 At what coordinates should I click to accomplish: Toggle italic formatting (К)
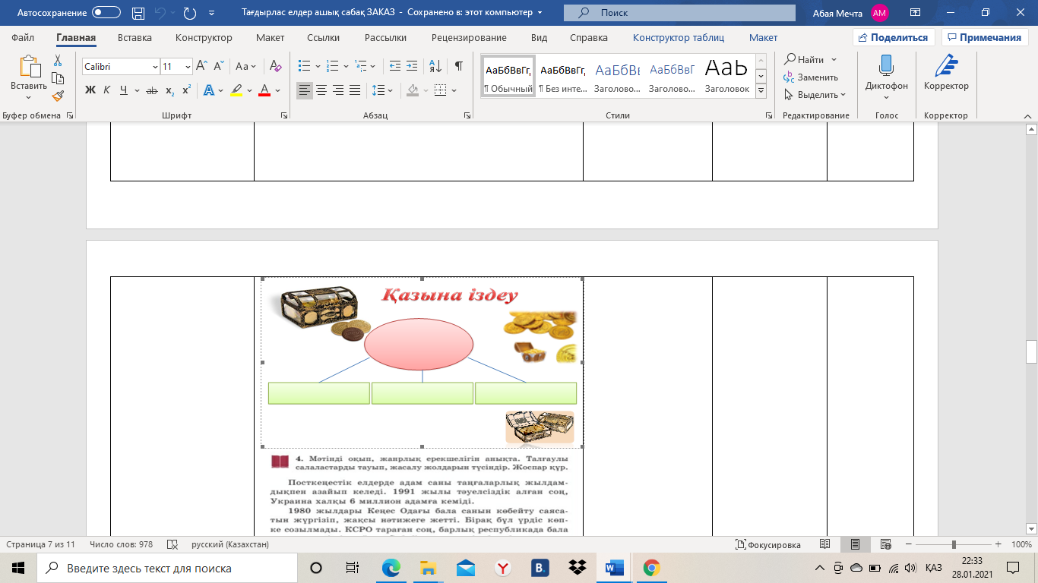pyautogui.click(x=107, y=90)
